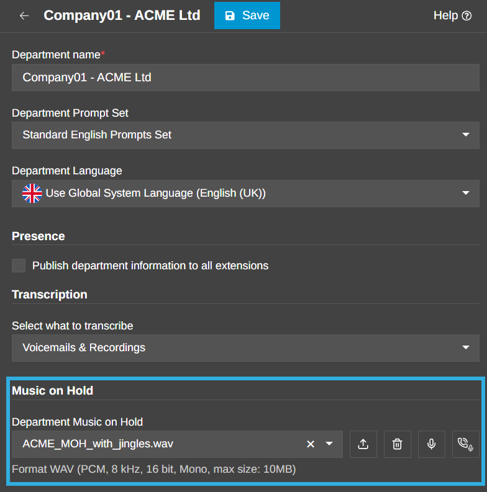Open Select what to transcribe dropdown

click(x=245, y=347)
